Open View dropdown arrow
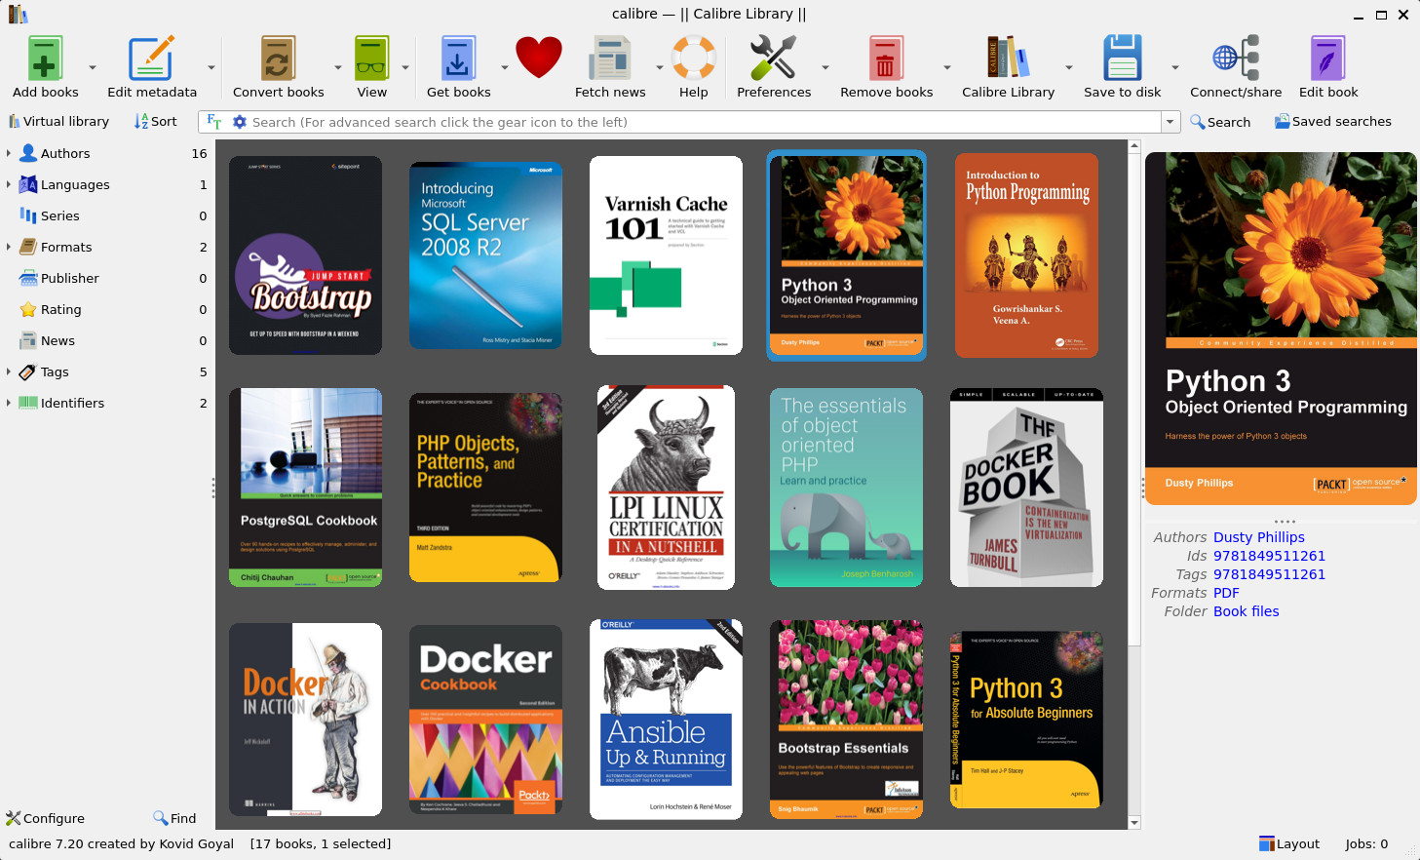This screenshot has width=1420, height=860. (405, 67)
